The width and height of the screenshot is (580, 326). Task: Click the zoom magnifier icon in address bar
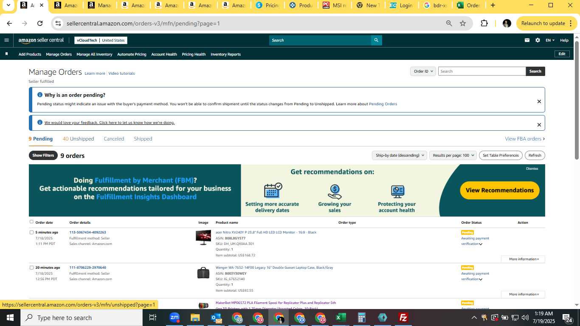[449, 23]
